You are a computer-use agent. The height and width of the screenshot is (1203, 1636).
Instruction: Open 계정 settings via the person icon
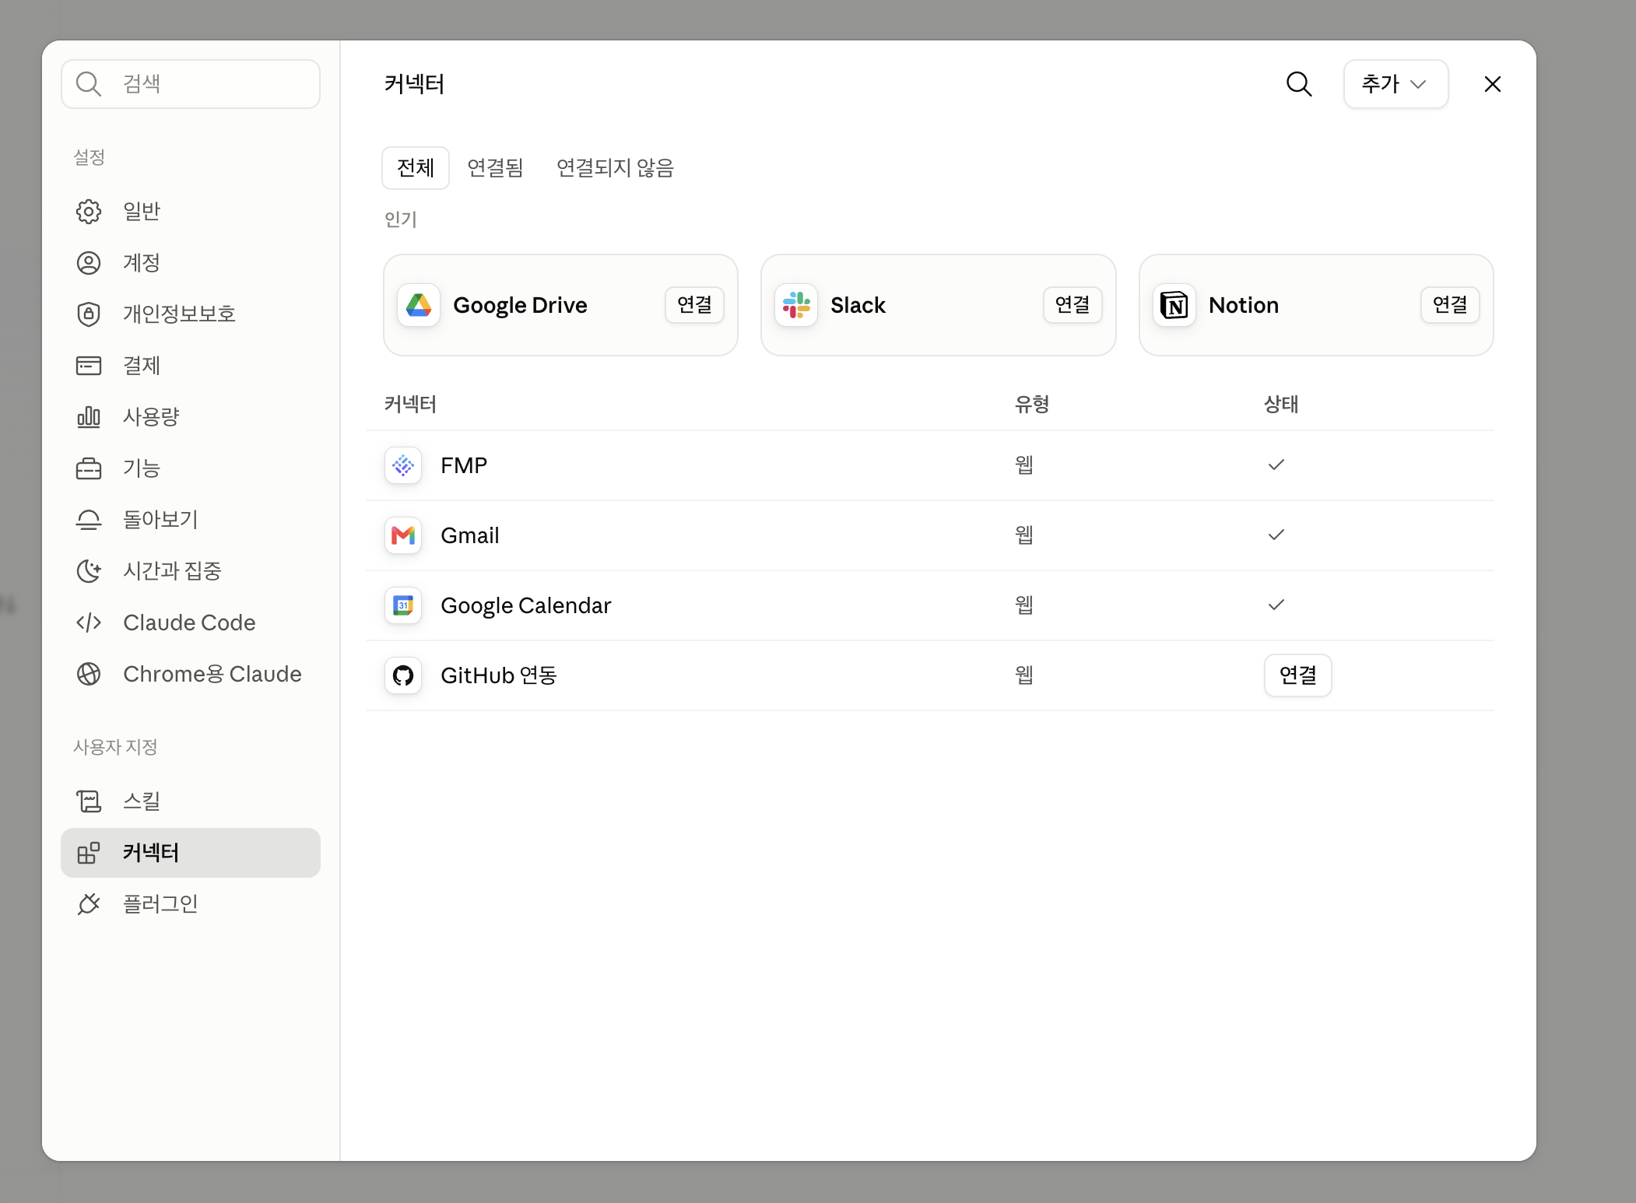point(89,263)
